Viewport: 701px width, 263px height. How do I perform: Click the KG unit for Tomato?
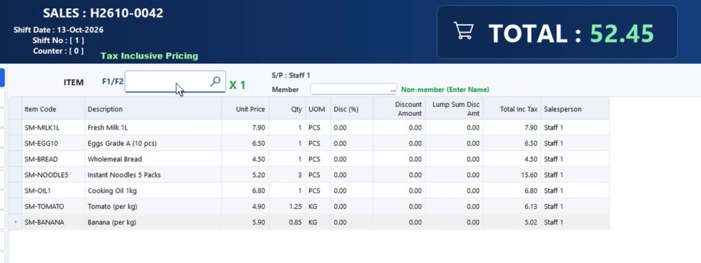pos(318,206)
